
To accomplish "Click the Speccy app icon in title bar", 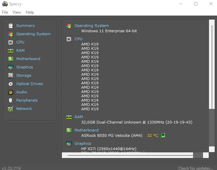I will pos(5,4).
